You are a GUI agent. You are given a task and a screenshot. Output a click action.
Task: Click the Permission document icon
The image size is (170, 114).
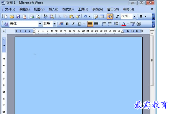point(24,16)
